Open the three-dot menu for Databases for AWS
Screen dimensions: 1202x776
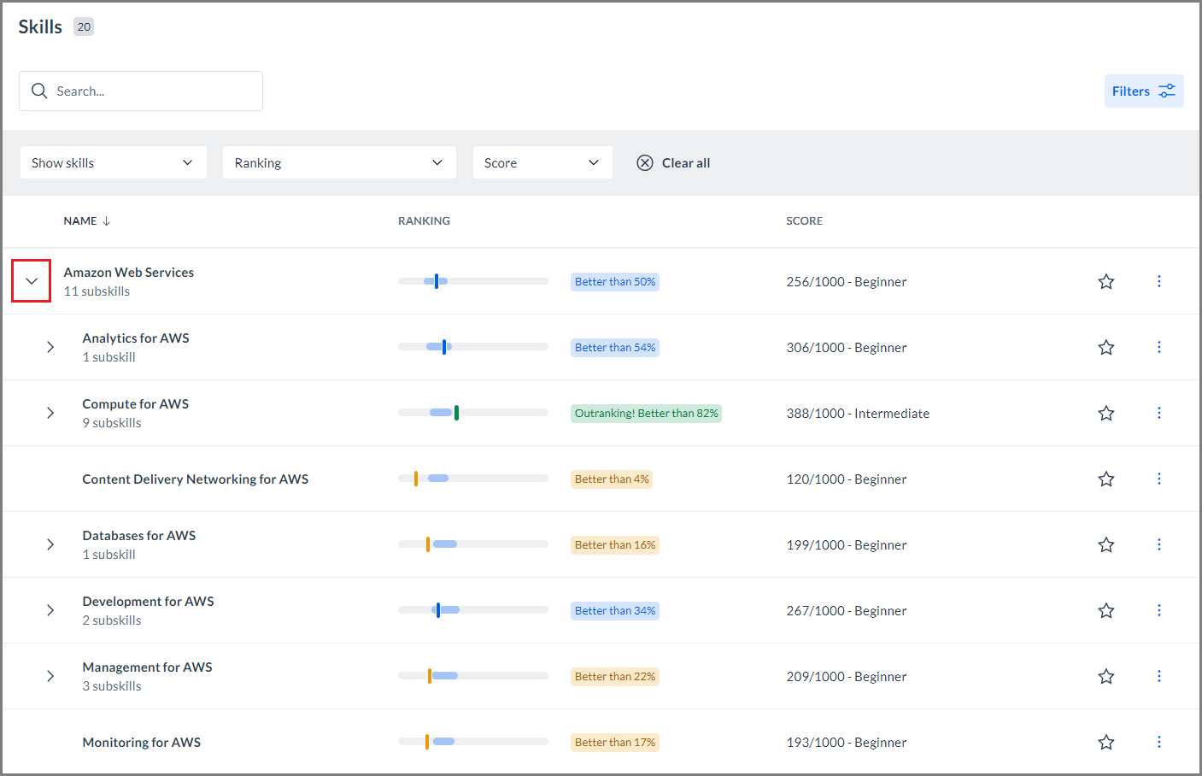pos(1158,544)
